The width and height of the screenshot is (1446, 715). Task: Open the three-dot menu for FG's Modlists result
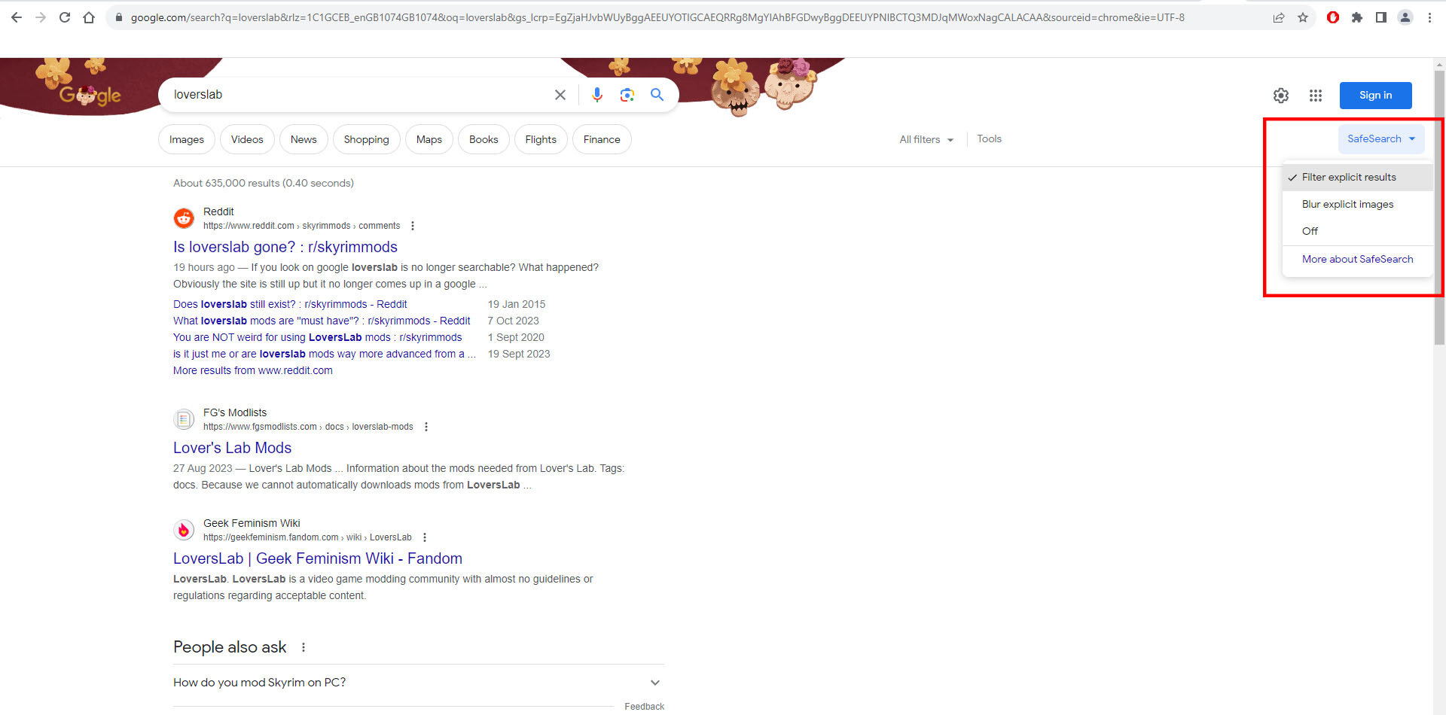pos(426,427)
